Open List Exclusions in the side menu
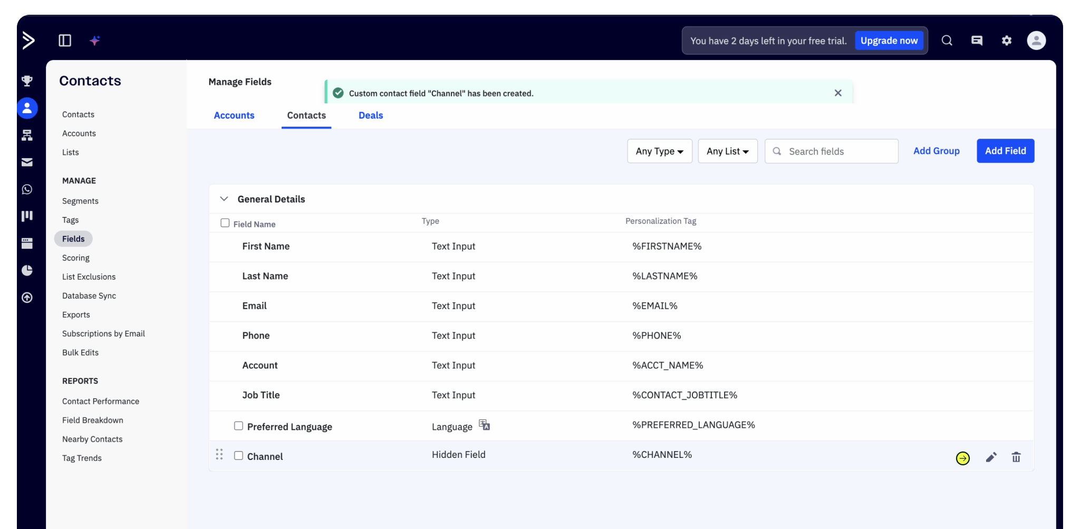 pyautogui.click(x=89, y=277)
